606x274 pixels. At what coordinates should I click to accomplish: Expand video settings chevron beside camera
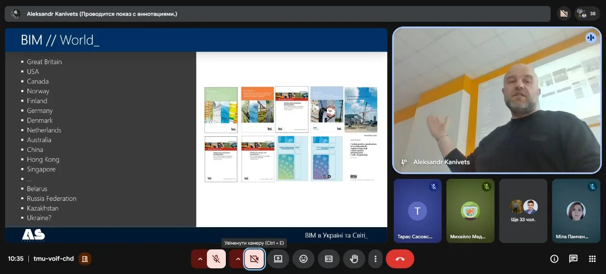pos(238,259)
